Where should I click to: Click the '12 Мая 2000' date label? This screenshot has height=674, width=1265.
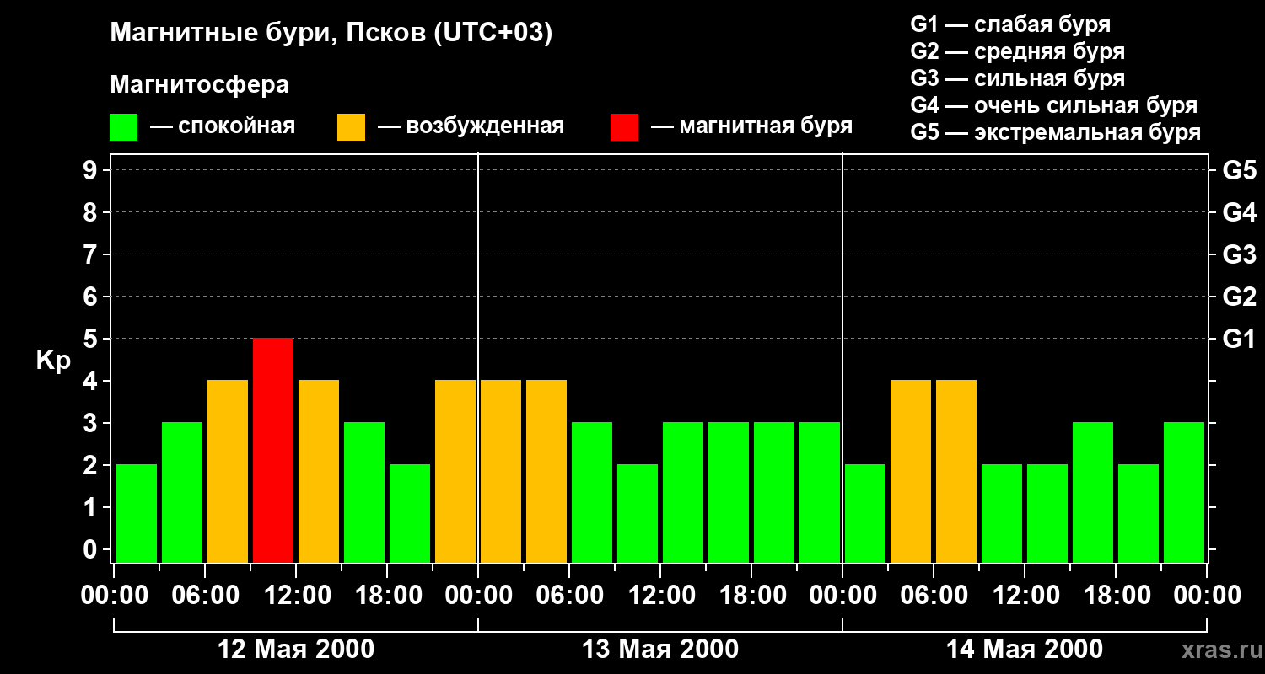[x=296, y=650]
